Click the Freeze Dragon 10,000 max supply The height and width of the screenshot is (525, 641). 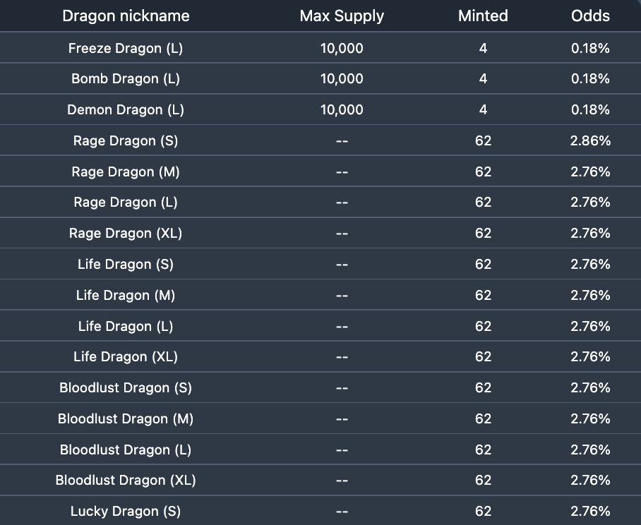tap(342, 48)
